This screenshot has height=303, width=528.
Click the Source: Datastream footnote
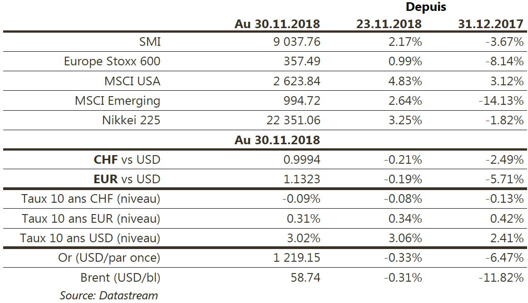109,295
